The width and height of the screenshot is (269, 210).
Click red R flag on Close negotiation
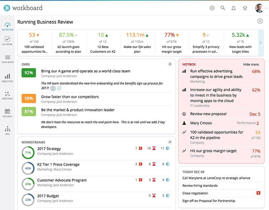tap(258, 193)
